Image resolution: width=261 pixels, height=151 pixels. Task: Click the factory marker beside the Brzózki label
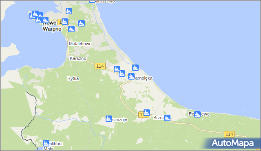point(167,118)
